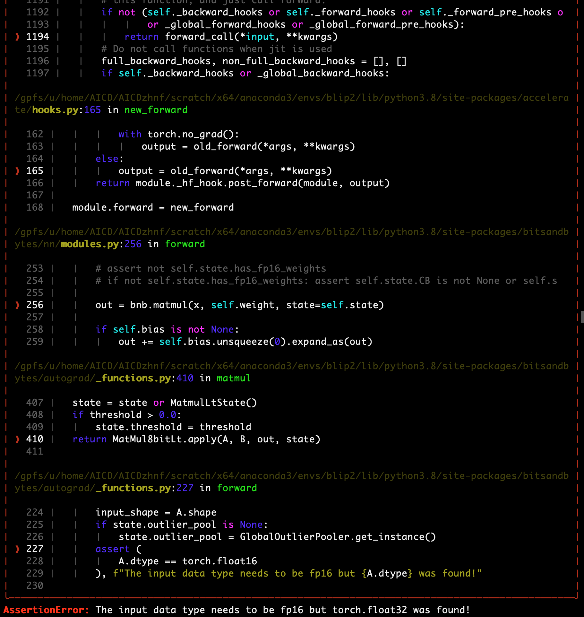Click 'torch.float32 was found!' in error message
This screenshot has width=584, height=617.
click(401, 610)
